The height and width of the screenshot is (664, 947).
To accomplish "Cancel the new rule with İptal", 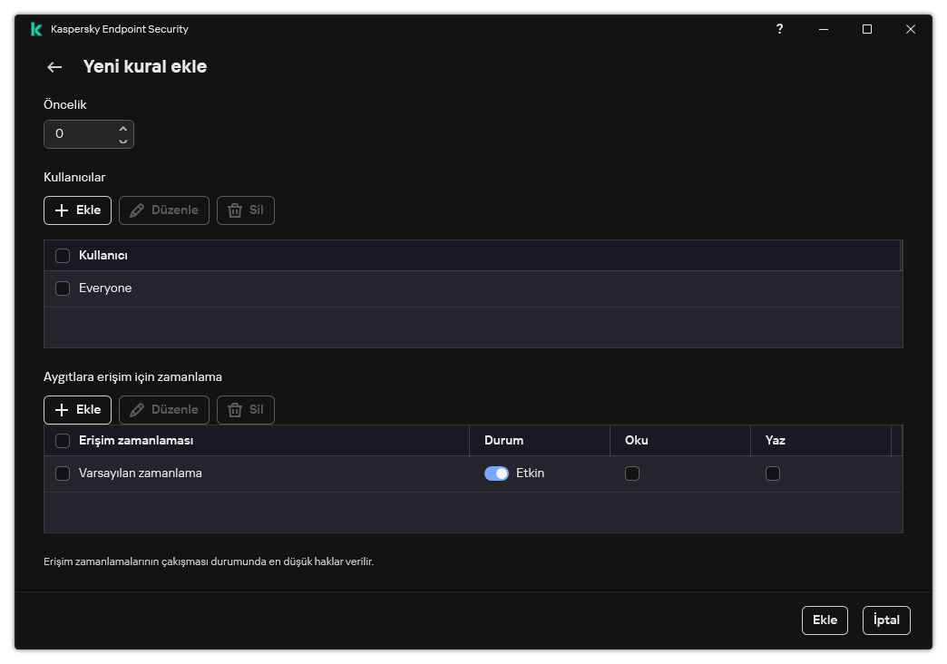I will (x=886, y=620).
